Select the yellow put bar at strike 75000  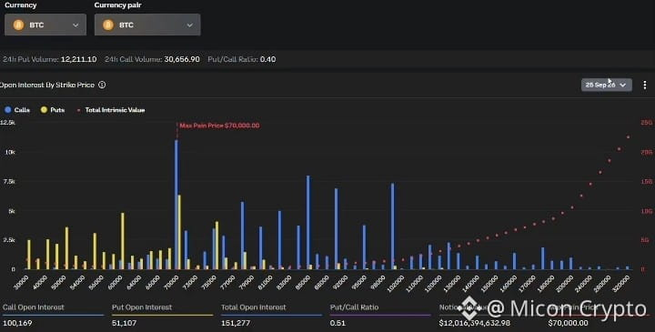tap(217, 246)
